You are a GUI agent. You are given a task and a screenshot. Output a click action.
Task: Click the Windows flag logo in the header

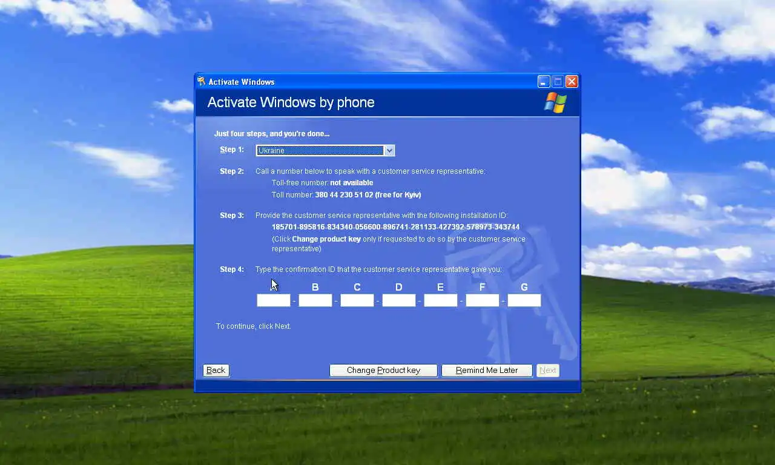(555, 102)
